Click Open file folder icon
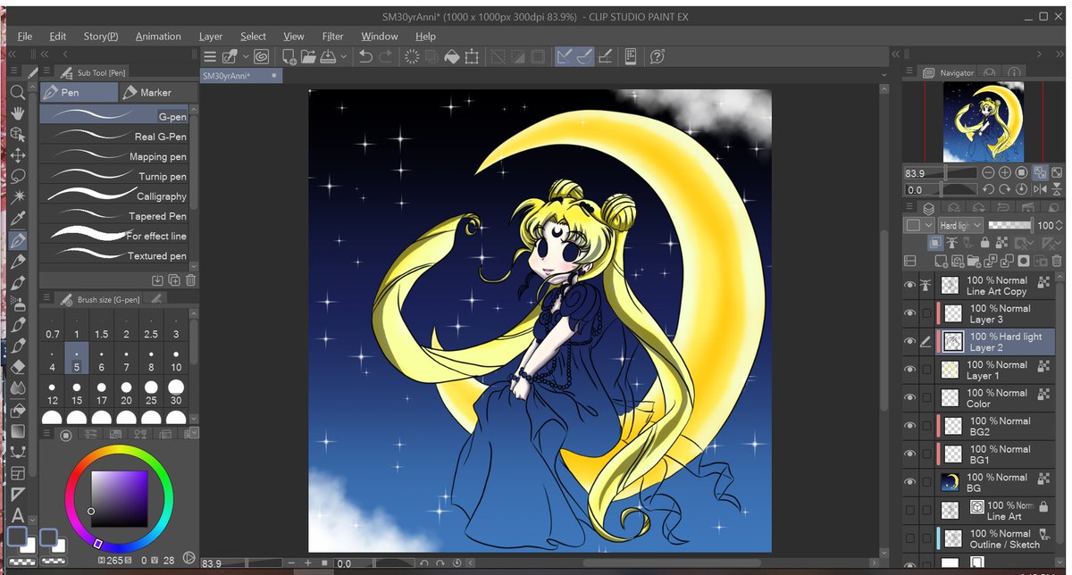 309,57
